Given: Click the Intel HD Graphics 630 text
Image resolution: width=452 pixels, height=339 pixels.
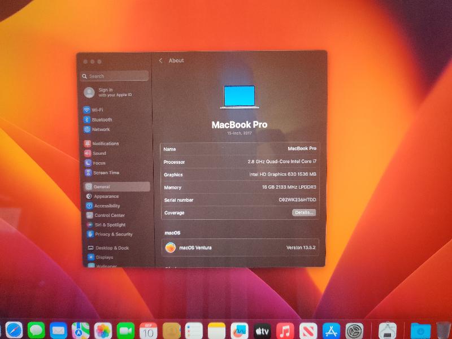Looking at the screenshot, I should (283, 174).
